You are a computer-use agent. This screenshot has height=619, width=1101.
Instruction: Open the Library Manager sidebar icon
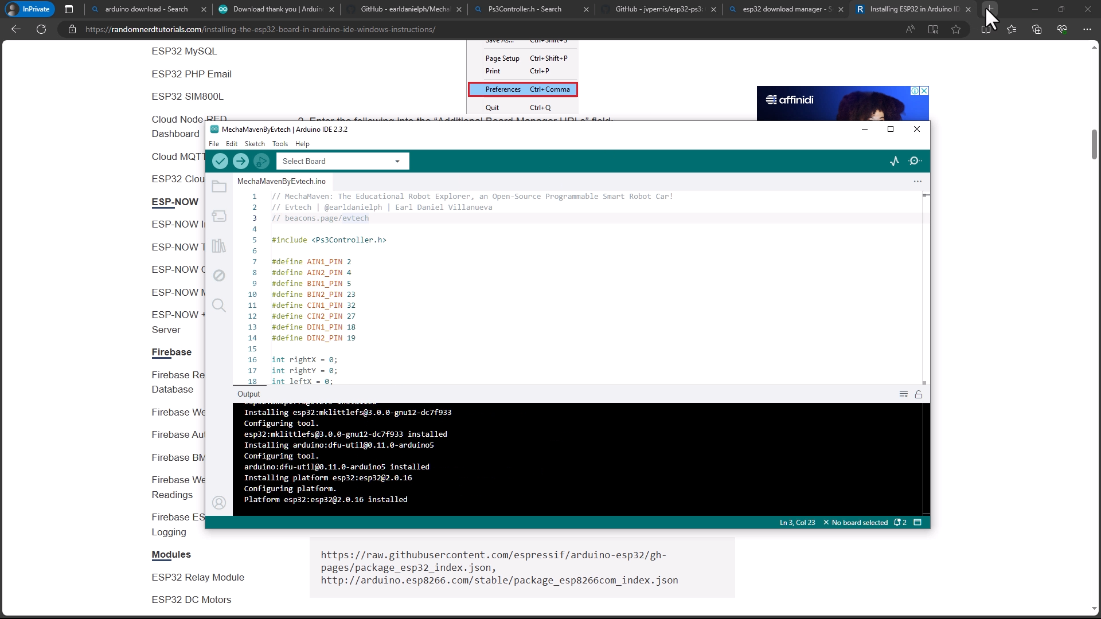[x=219, y=246]
